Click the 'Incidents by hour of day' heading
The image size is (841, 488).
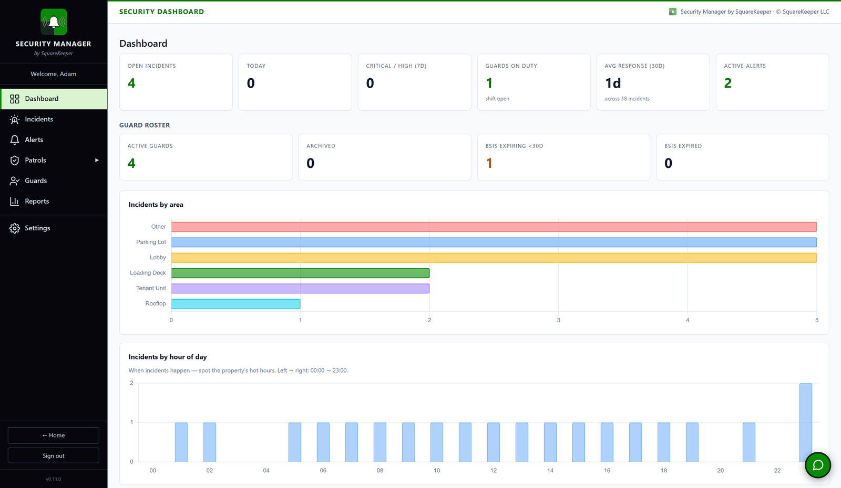[x=168, y=357]
